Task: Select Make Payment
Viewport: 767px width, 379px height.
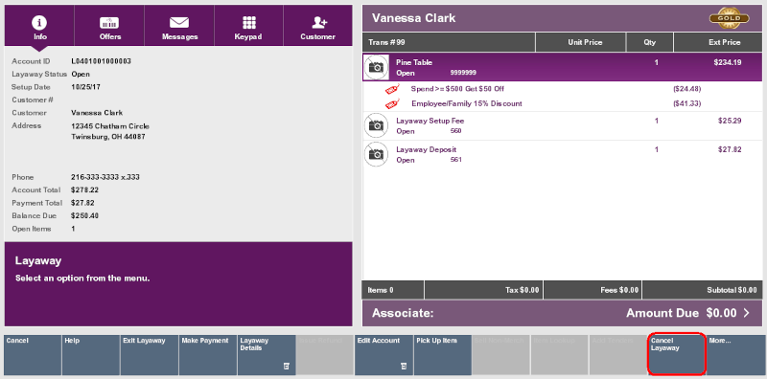Action: tap(208, 355)
